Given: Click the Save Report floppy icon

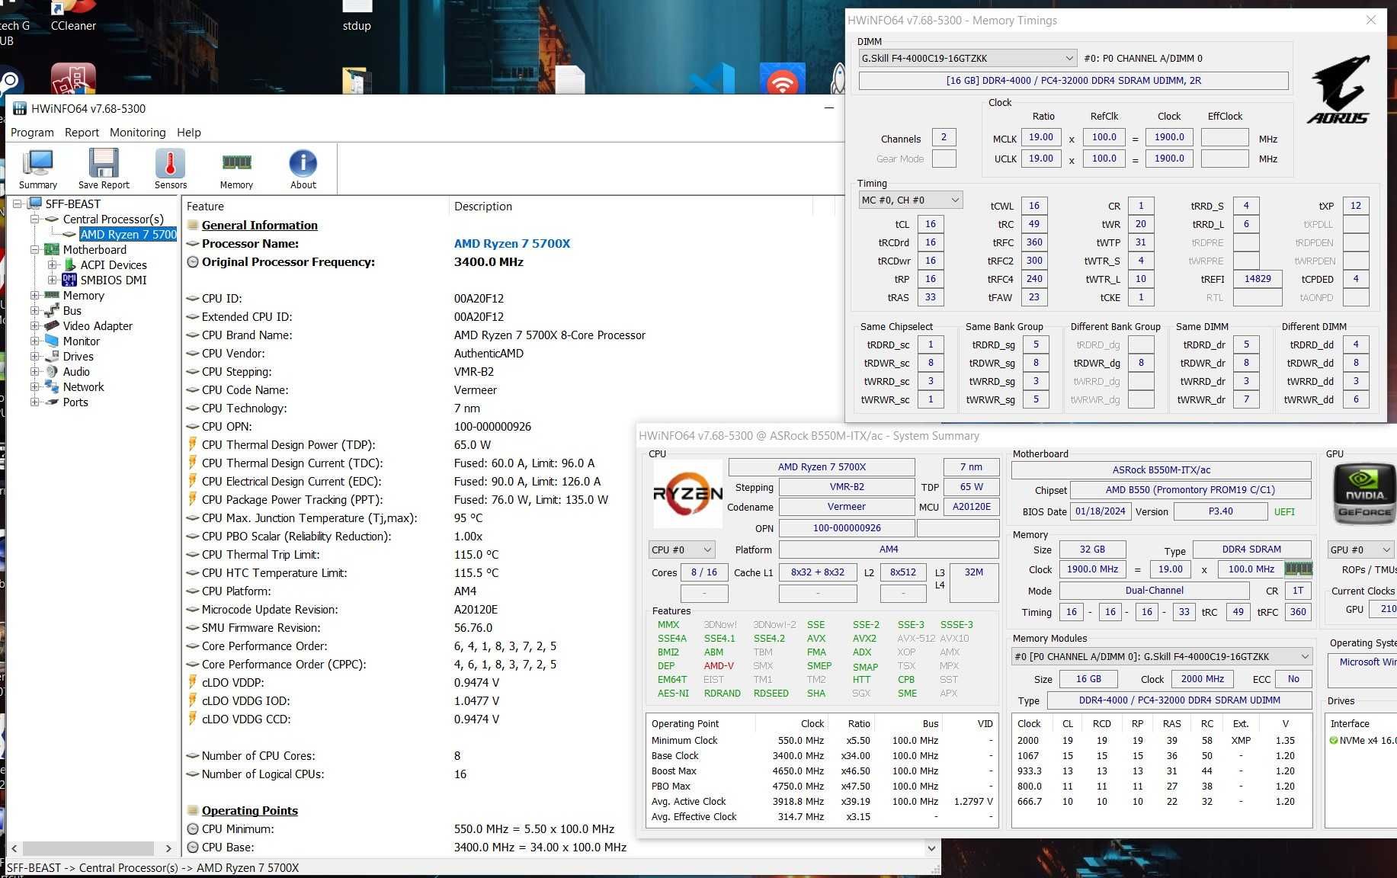Looking at the screenshot, I should point(104,168).
